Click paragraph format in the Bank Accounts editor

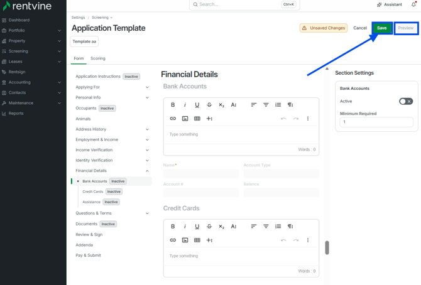290,105
